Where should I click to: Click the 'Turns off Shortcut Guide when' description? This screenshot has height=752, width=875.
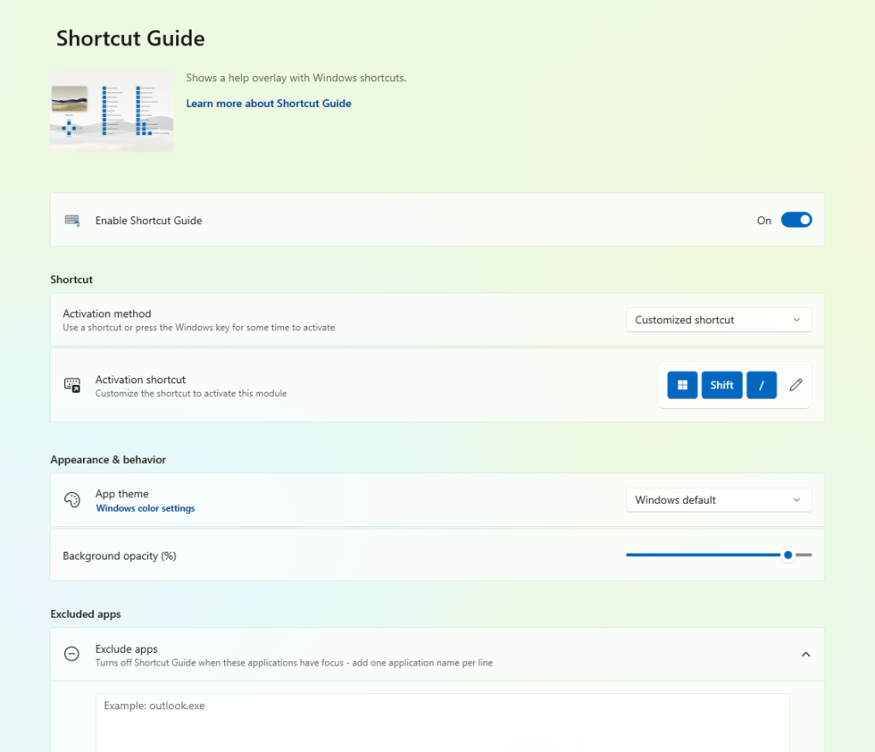click(293, 663)
